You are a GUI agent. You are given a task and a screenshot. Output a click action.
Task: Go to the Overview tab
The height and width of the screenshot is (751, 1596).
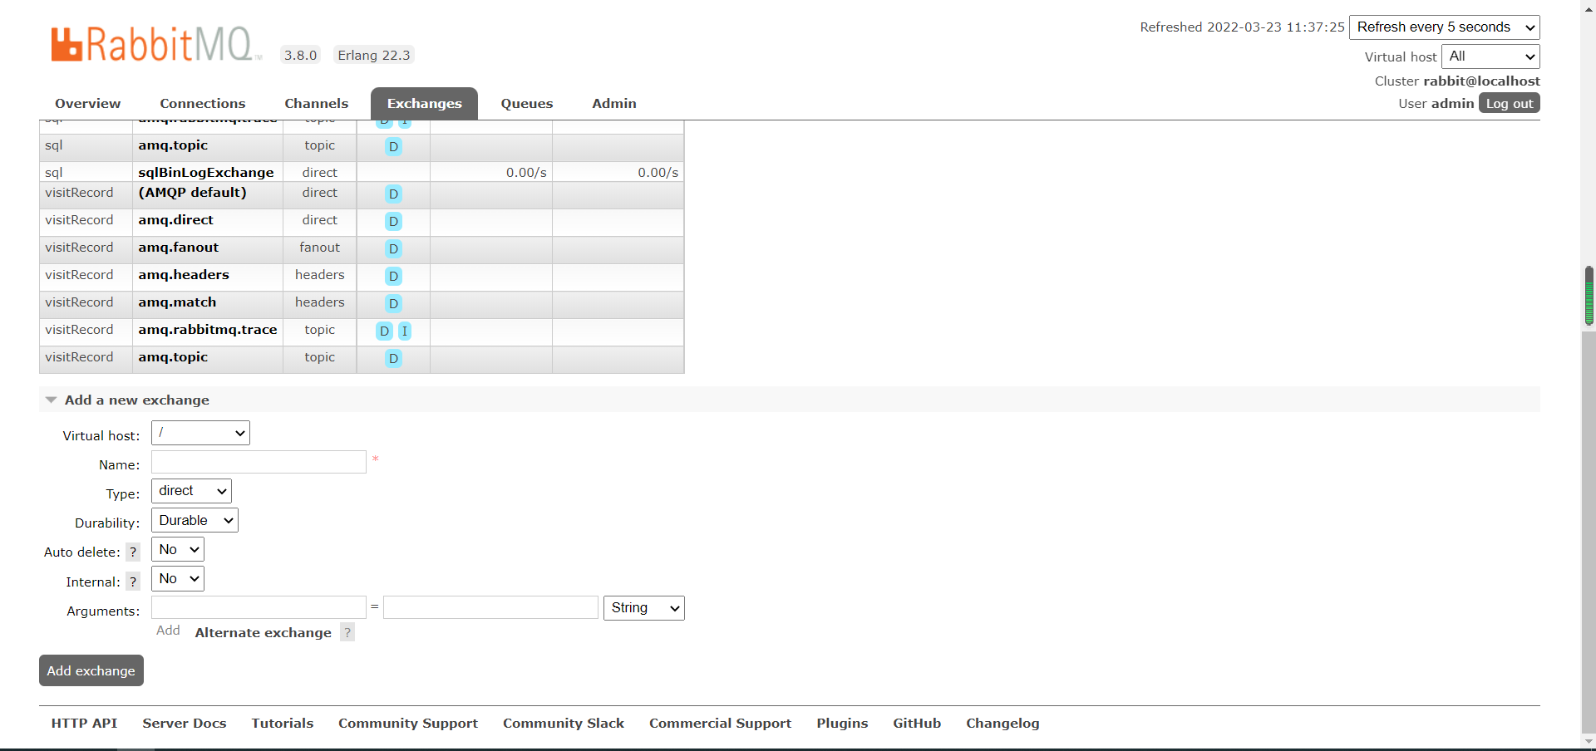88,104
